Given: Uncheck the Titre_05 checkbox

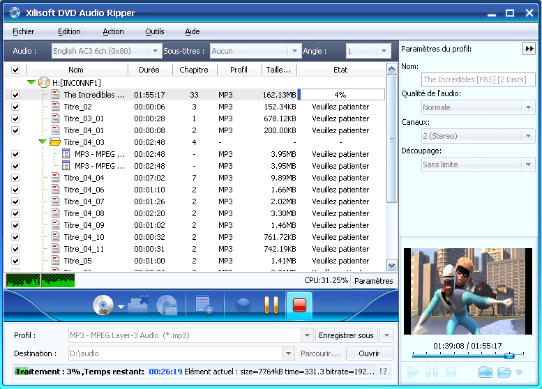Looking at the screenshot, I should [15, 261].
